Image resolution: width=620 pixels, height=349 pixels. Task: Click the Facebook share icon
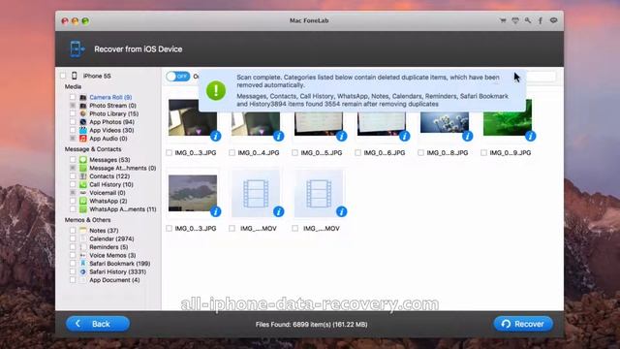coord(541,20)
